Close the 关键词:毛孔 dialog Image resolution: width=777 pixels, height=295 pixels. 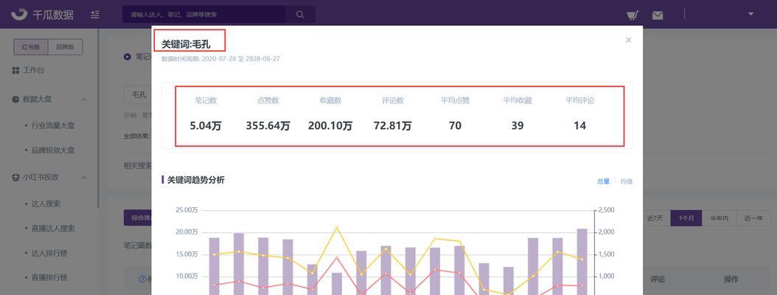pos(628,41)
